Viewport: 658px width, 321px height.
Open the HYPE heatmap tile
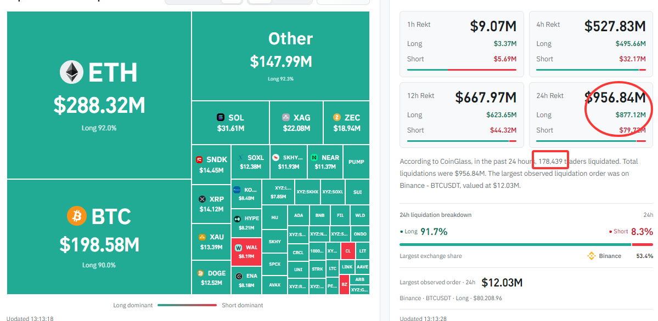pyautogui.click(x=246, y=223)
